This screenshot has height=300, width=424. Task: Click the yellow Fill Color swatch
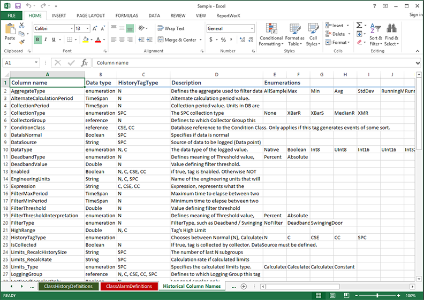pyautogui.click(x=86, y=40)
